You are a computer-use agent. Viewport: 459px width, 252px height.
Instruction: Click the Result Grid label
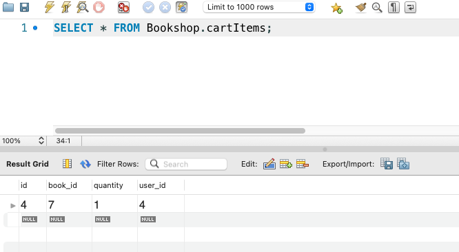(28, 164)
